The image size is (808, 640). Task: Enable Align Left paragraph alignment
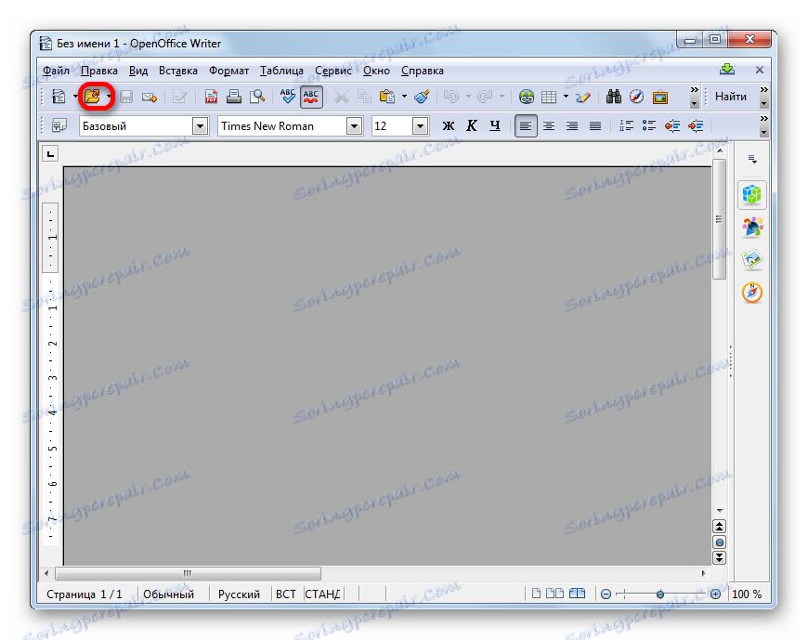[526, 125]
